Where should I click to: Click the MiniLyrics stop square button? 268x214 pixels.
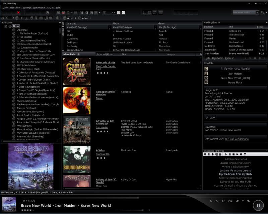233,154
